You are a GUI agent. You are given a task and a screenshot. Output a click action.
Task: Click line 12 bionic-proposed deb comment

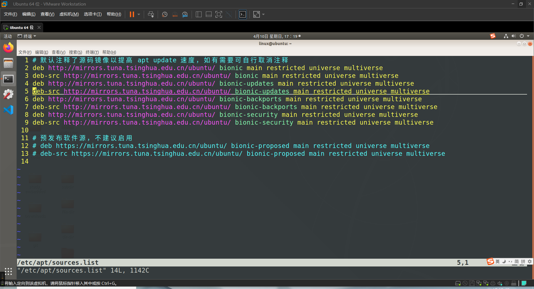coord(231,146)
